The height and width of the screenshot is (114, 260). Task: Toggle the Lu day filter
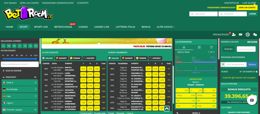pyautogui.click(x=4, y=46)
